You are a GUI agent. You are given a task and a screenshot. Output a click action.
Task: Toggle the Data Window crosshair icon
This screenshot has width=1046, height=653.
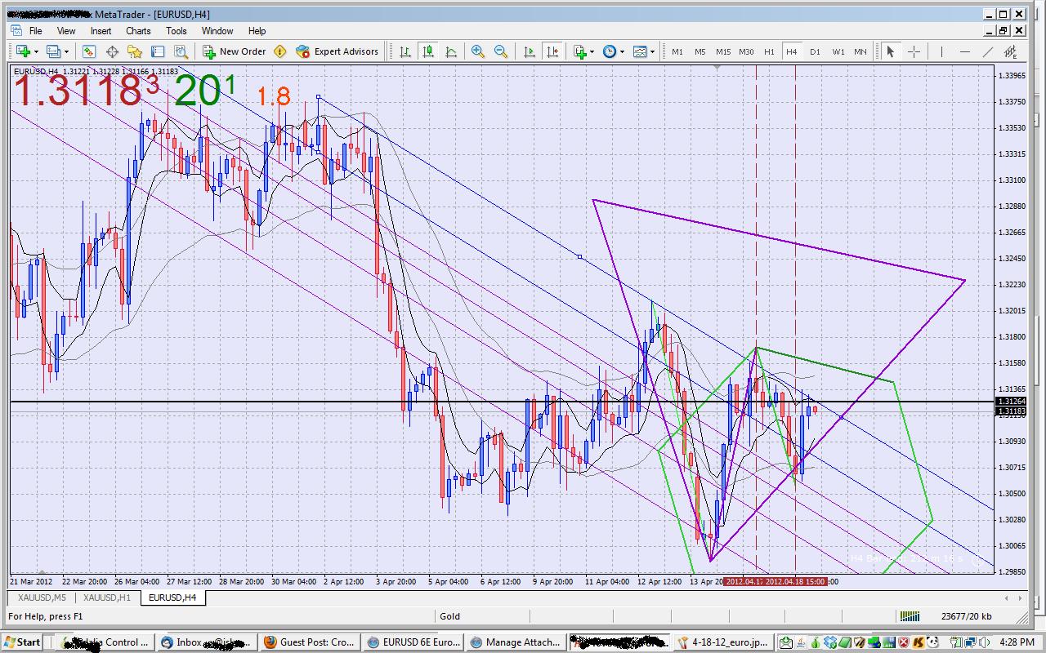[x=112, y=51]
